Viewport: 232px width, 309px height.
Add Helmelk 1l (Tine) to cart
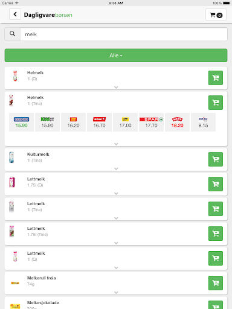pos(216,103)
